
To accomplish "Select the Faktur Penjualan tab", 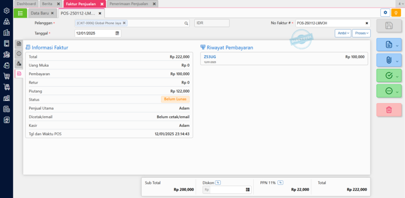I will click(81, 4).
